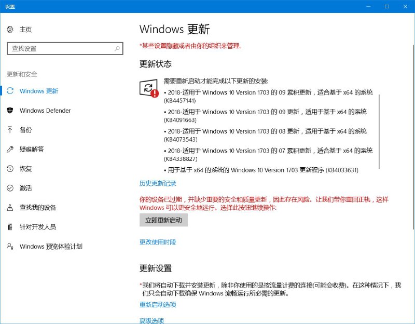The width and height of the screenshot is (415, 324).
Task: Click the Windows 预览体验计划 icon
Action: pos(10,247)
